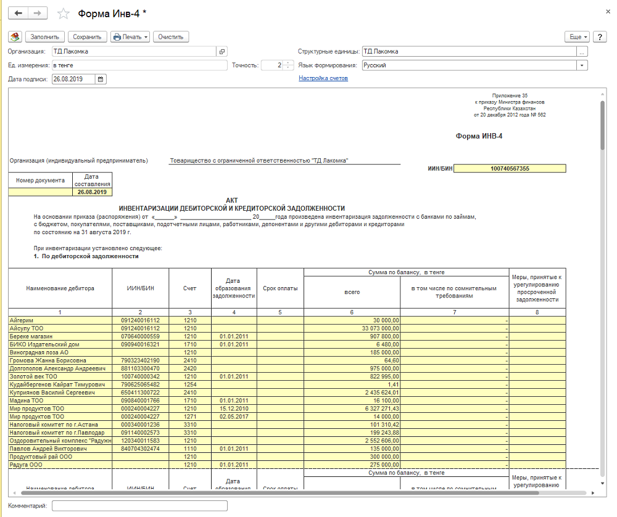617x517 pixels.
Task: Open the Настройка счетов link
Action: point(323,78)
